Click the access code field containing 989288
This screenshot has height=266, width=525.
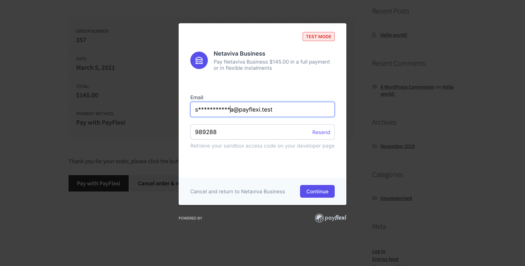tap(262, 132)
